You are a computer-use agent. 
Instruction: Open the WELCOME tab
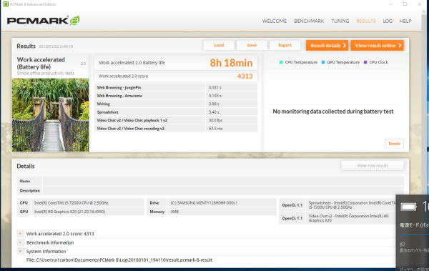pos(274,21)
